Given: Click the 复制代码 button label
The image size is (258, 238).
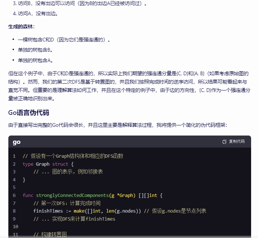Looking at the screenshot, I should click(x=237, y=141).
